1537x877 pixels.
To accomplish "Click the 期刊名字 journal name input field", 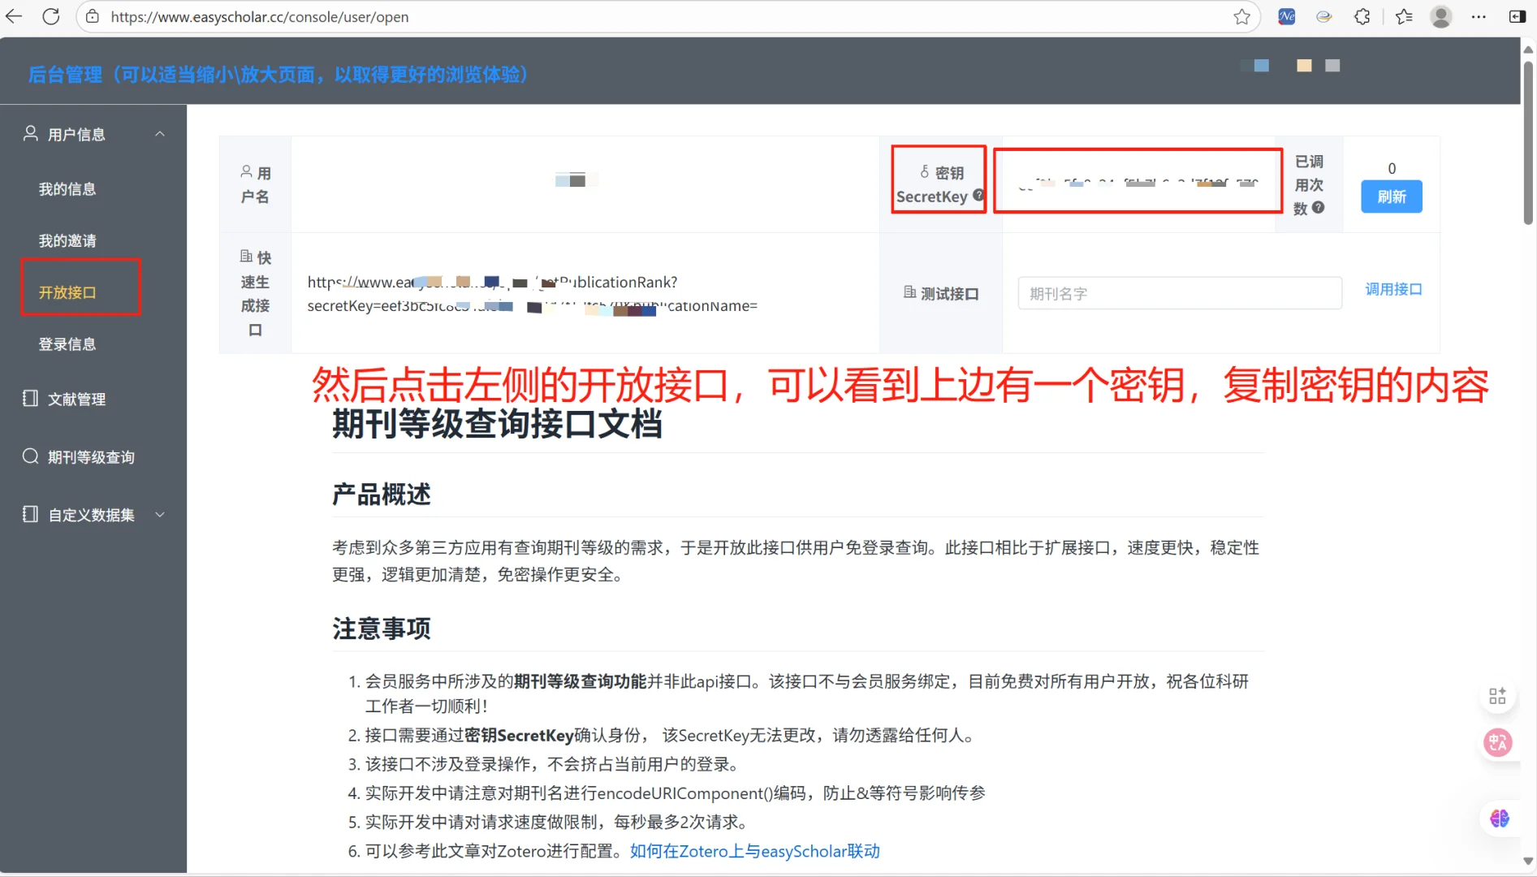I will 1179,293.
